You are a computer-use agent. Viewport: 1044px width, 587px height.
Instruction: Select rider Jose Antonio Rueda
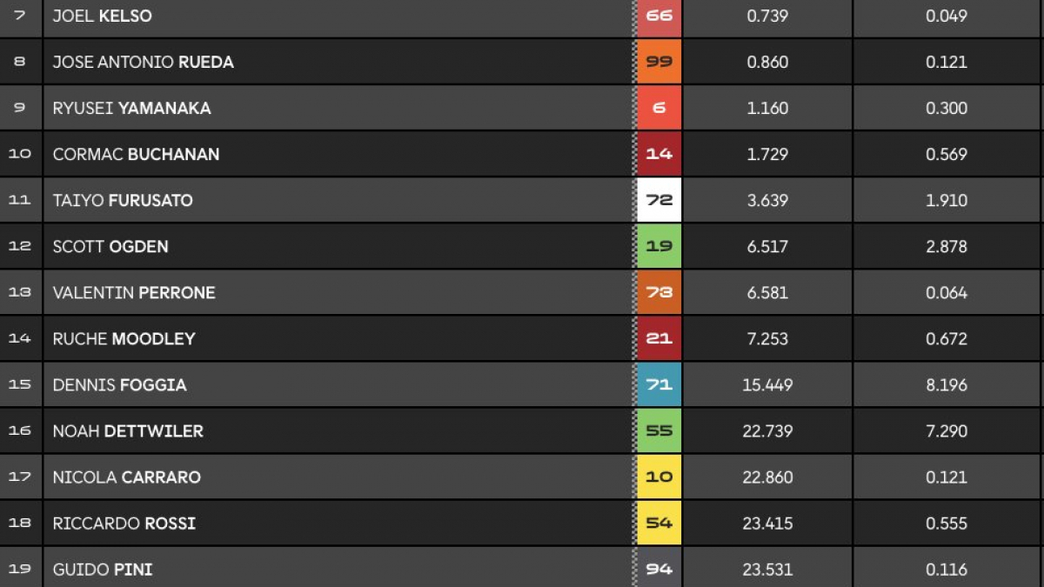click(x=143, y=62)
